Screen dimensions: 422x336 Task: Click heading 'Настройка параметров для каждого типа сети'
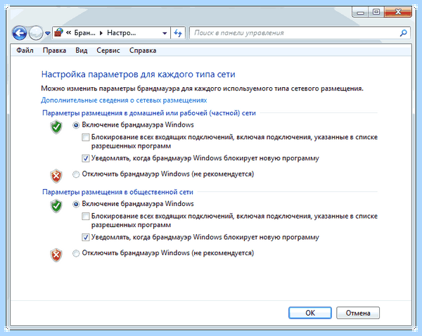pyautogui.click(x=139, y=75)
